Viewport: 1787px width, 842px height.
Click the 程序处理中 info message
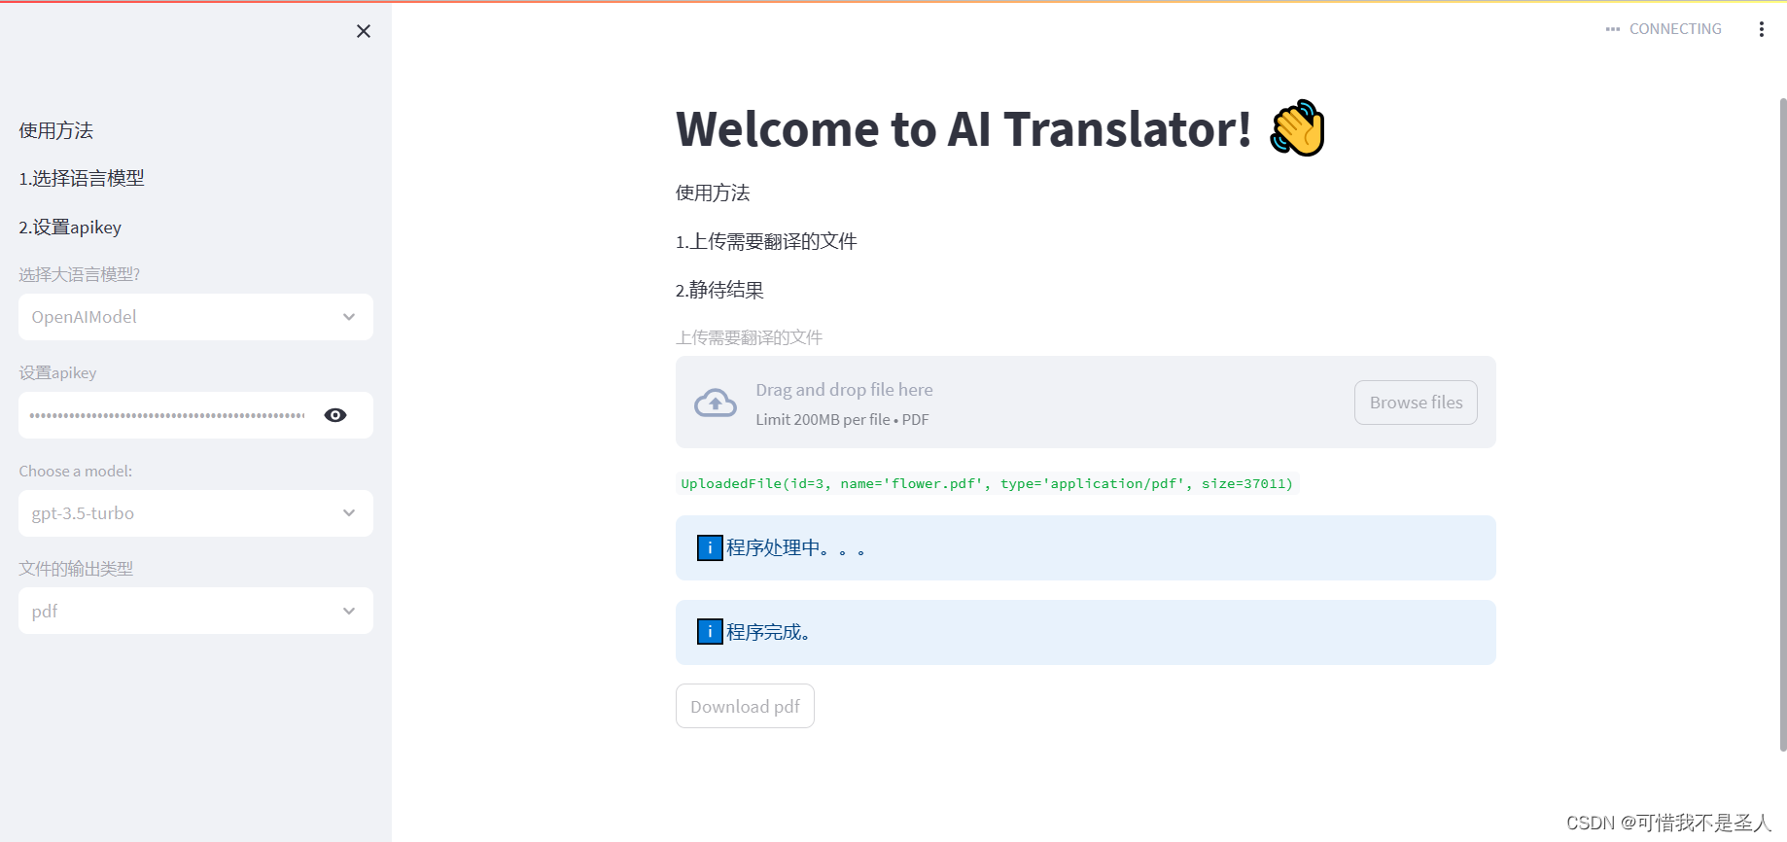point(1085,548)
